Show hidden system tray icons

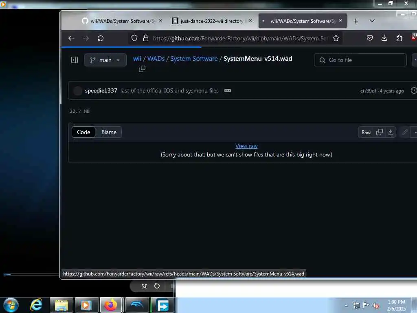[346, 305]
